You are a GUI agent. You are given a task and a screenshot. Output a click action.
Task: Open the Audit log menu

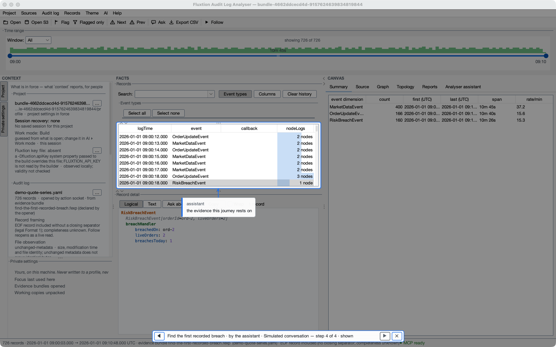(50, 13)
